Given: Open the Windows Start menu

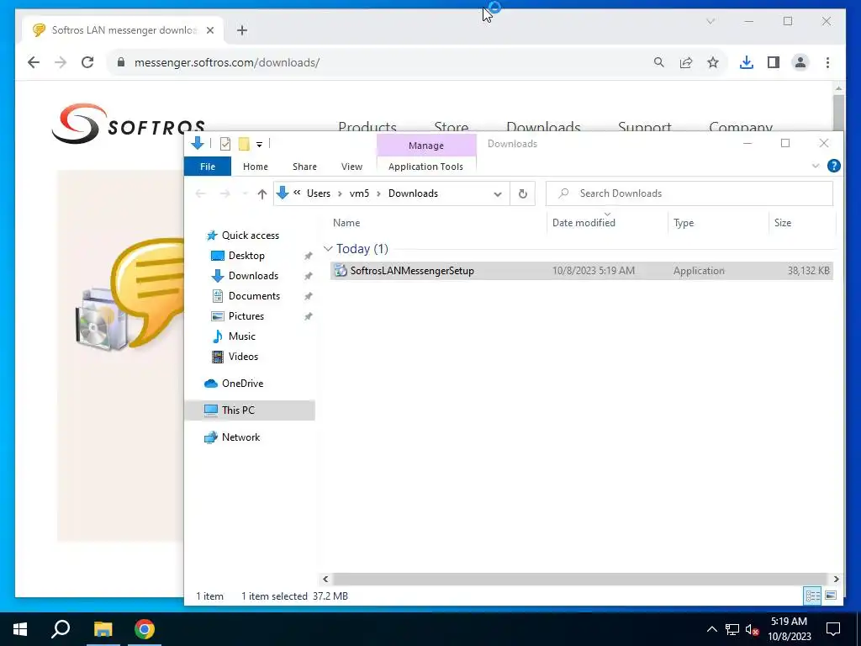Looking at the screenshot, I should pos(20,629).
